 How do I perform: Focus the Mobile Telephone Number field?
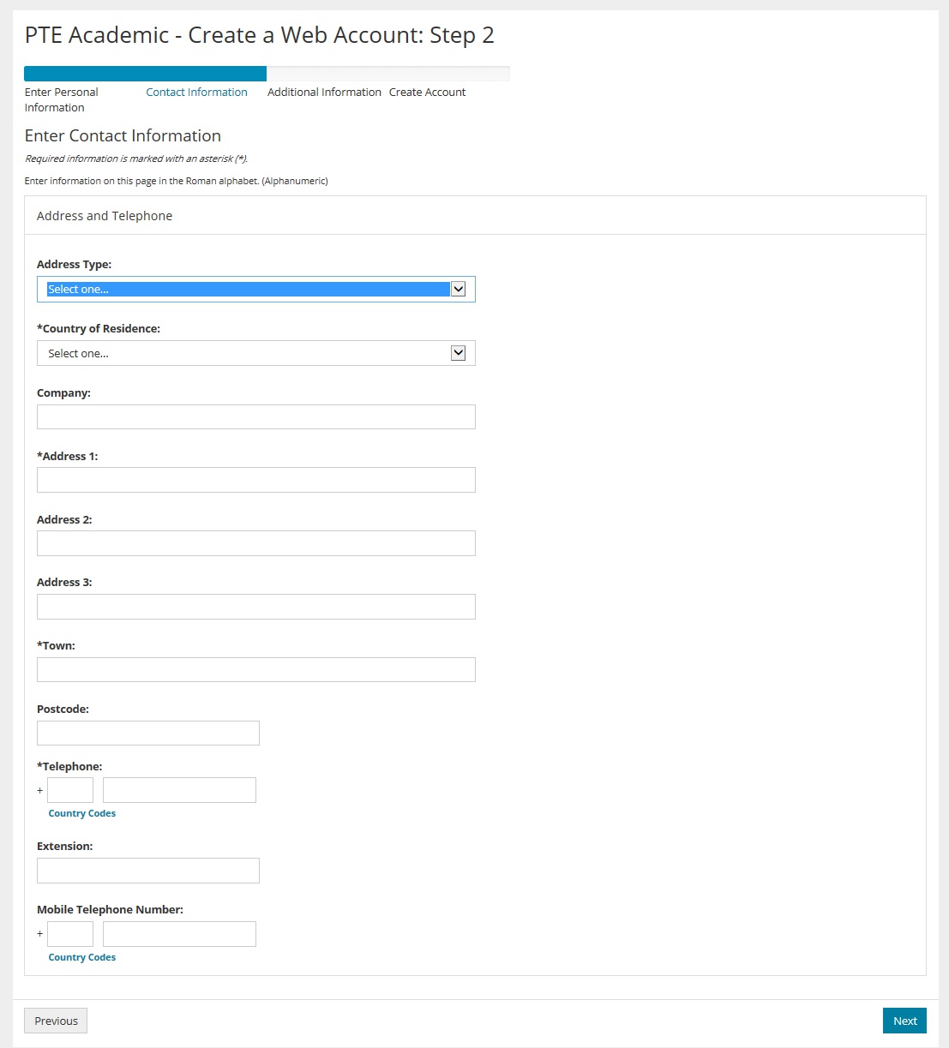[x=179, y=934]
